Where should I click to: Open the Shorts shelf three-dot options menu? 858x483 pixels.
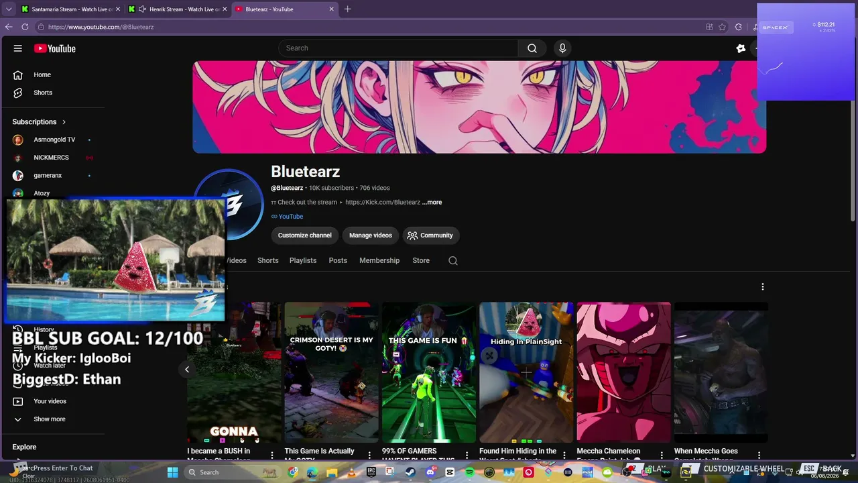click(762, 287)
